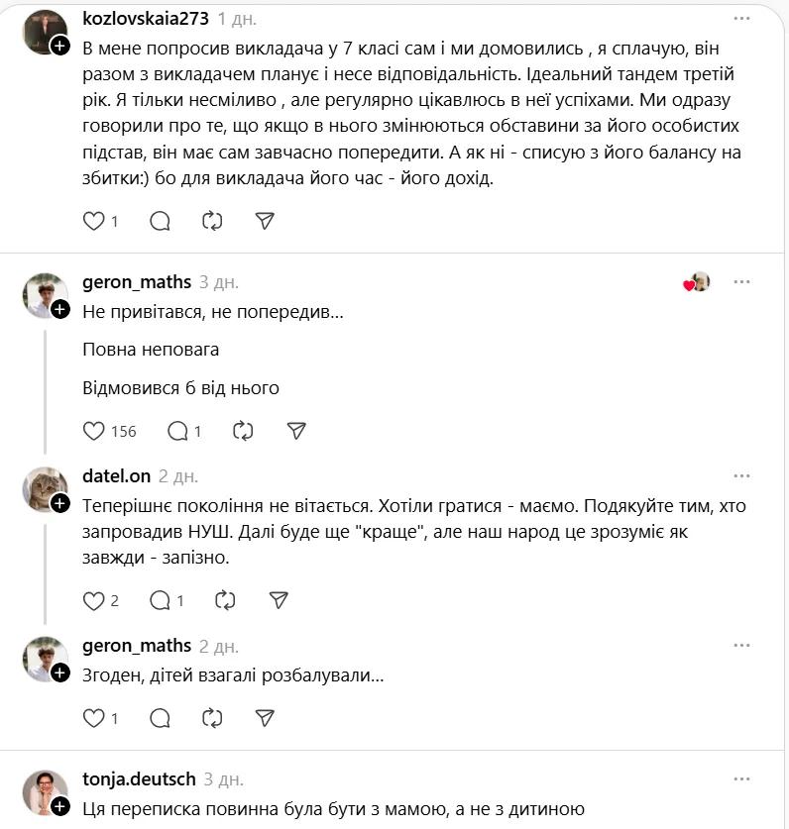Click the datel.on cat avatar thumbnail

(44, 488)
